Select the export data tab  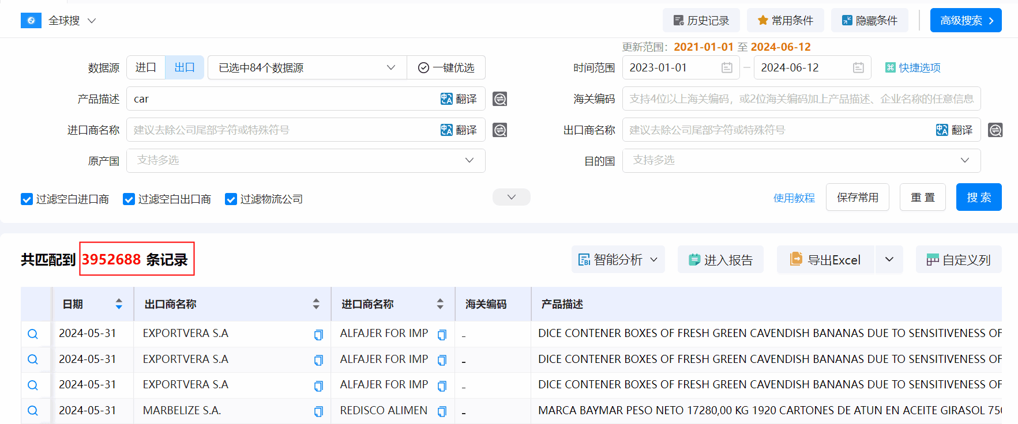pos(185,68)
